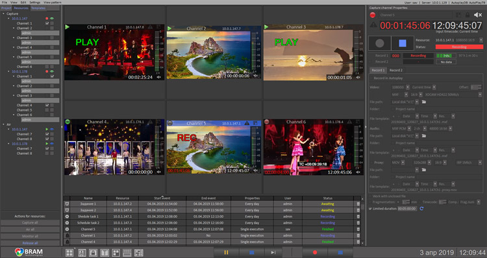The height and width of the screenshot is (258, 487).
Task: Select the grid multiview layout icon
Action: 69,253
